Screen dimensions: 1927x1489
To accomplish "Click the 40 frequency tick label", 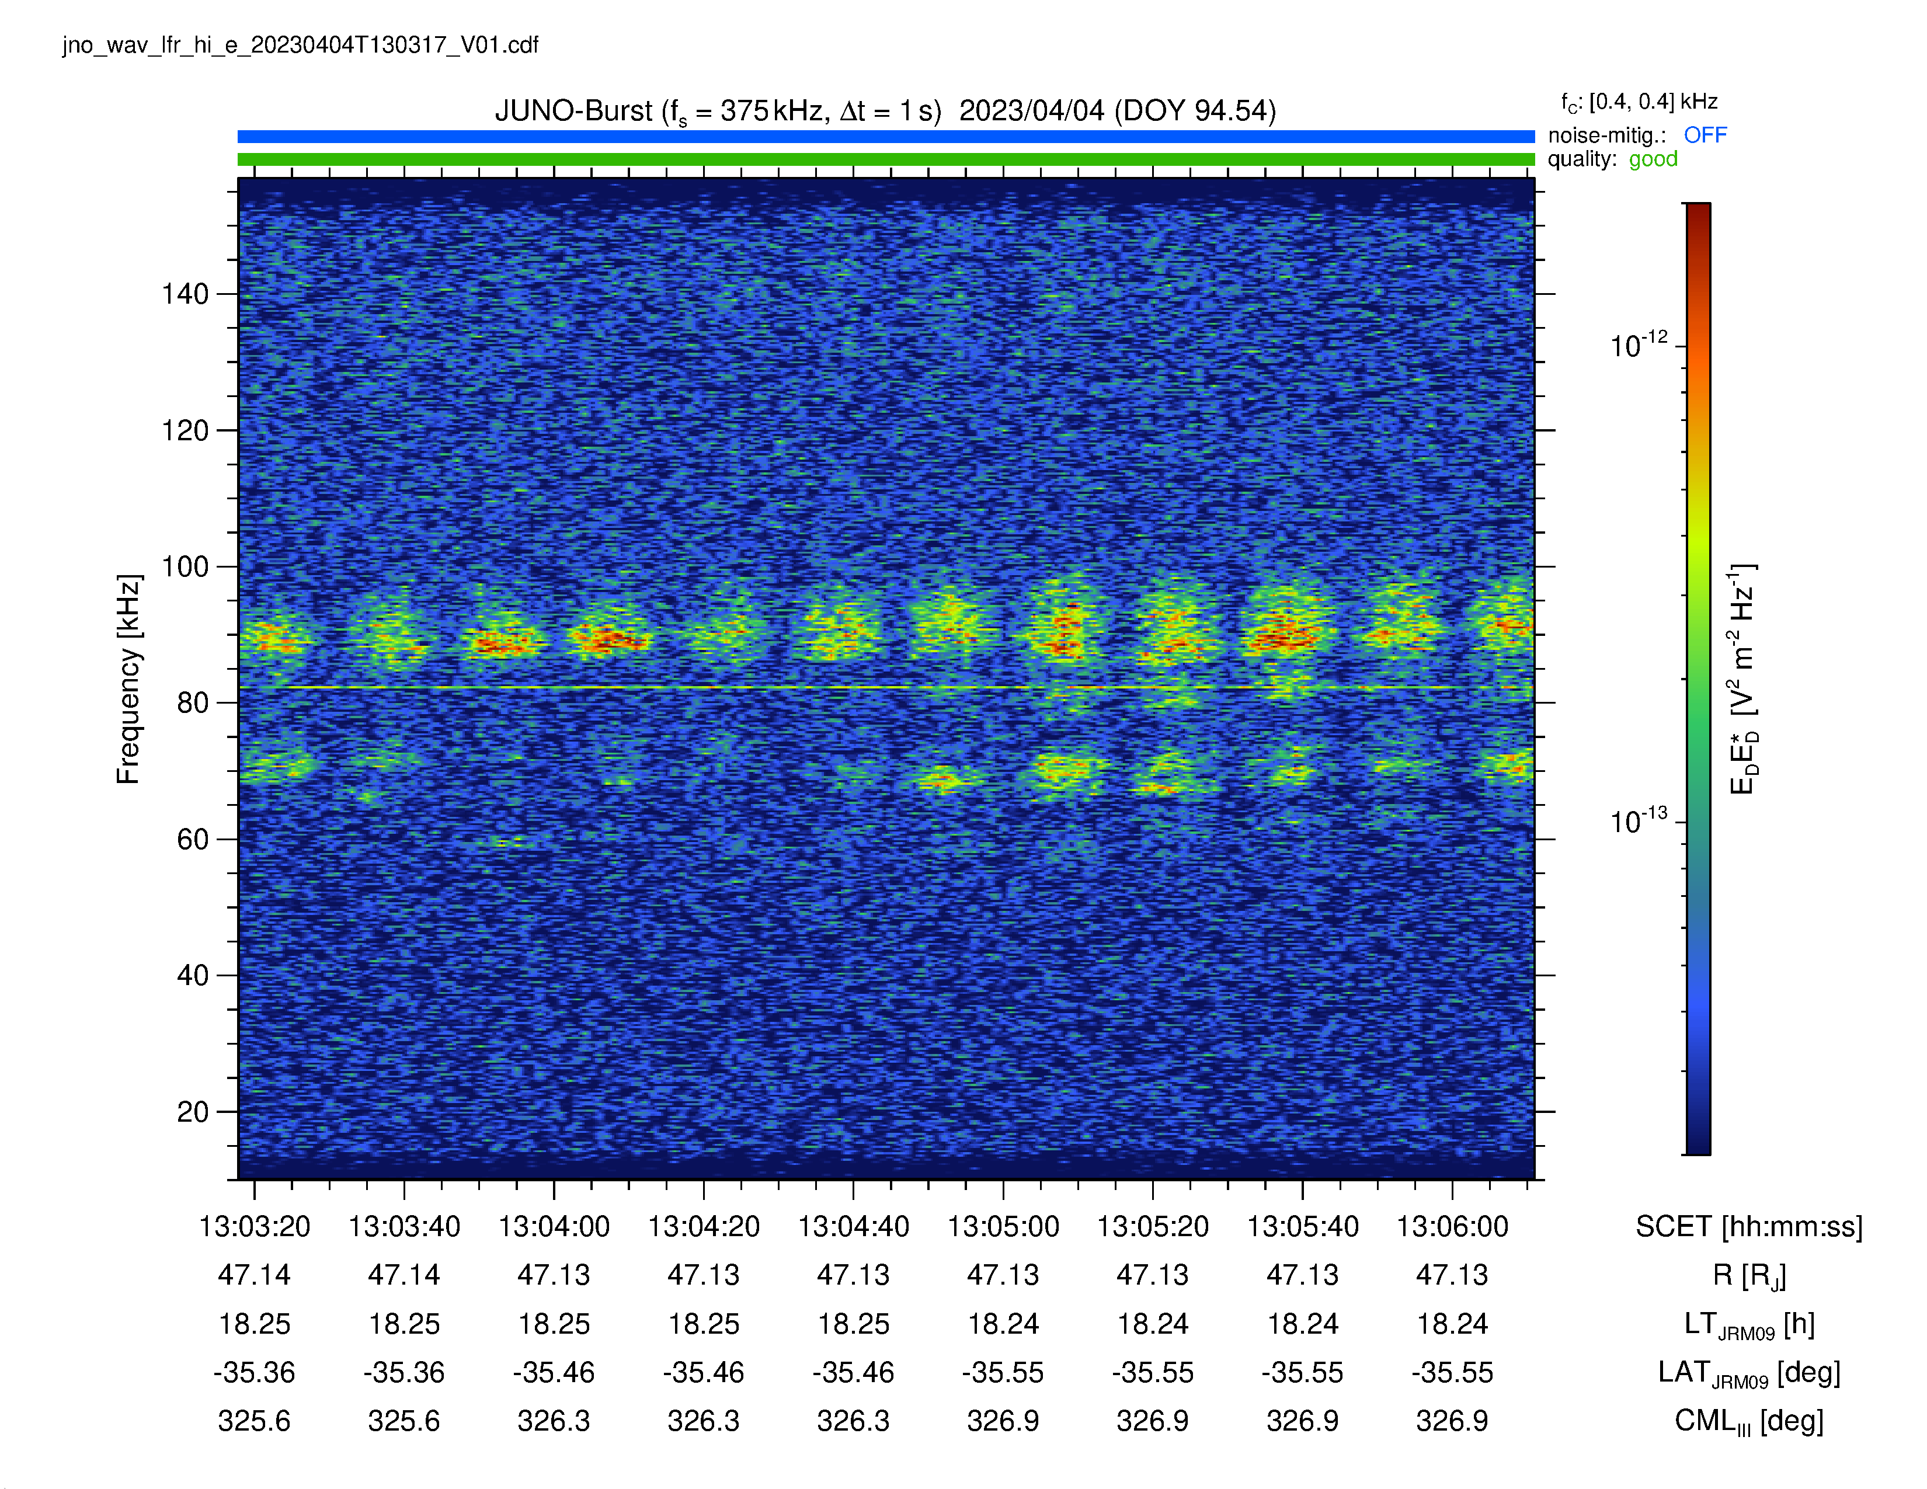I will (192, 976).
